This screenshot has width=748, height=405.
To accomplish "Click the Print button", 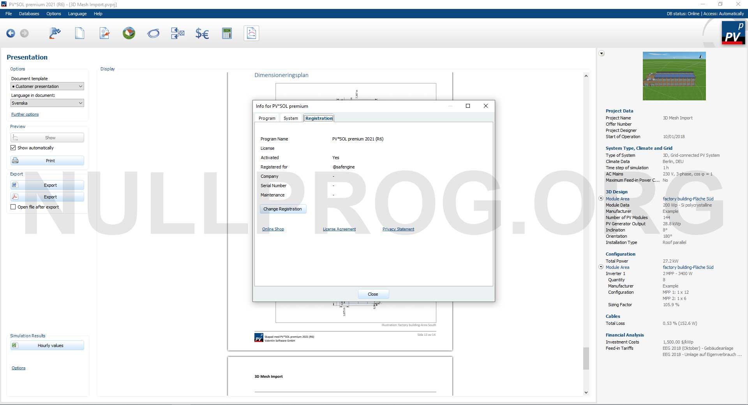I will 47,161.
